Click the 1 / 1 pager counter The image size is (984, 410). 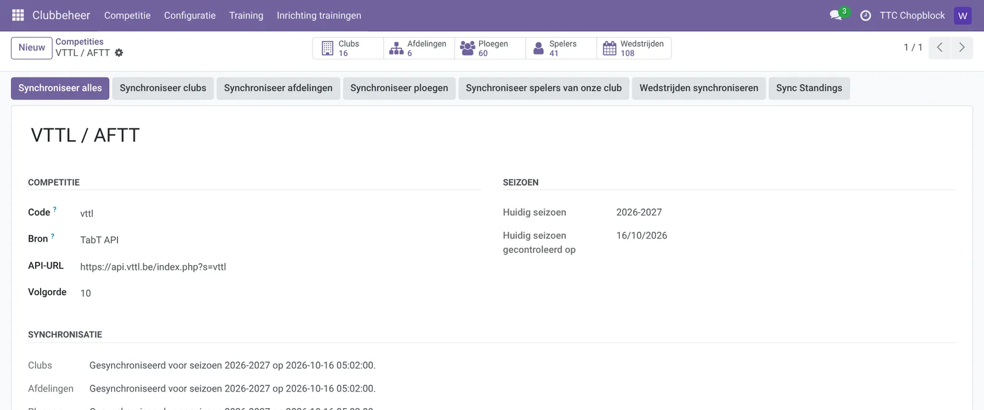[x=913, y=47]
